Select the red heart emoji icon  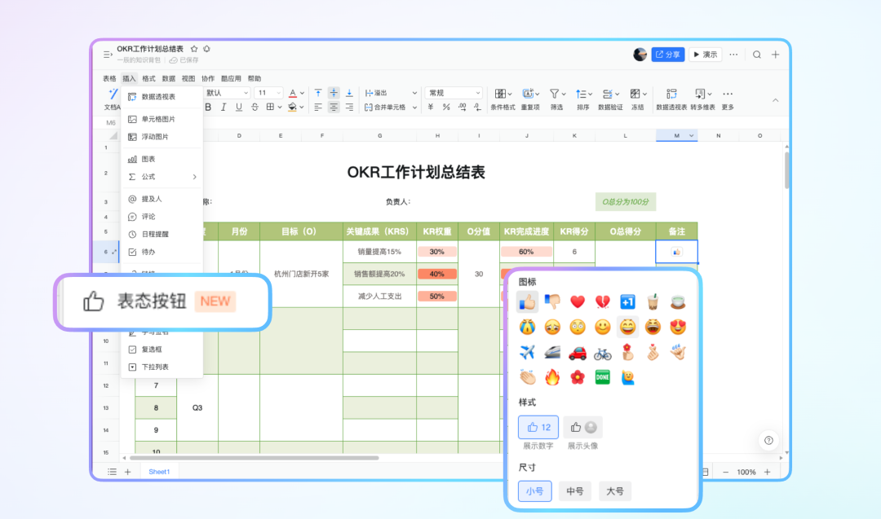pyautogui.click(x=578, y=302)
